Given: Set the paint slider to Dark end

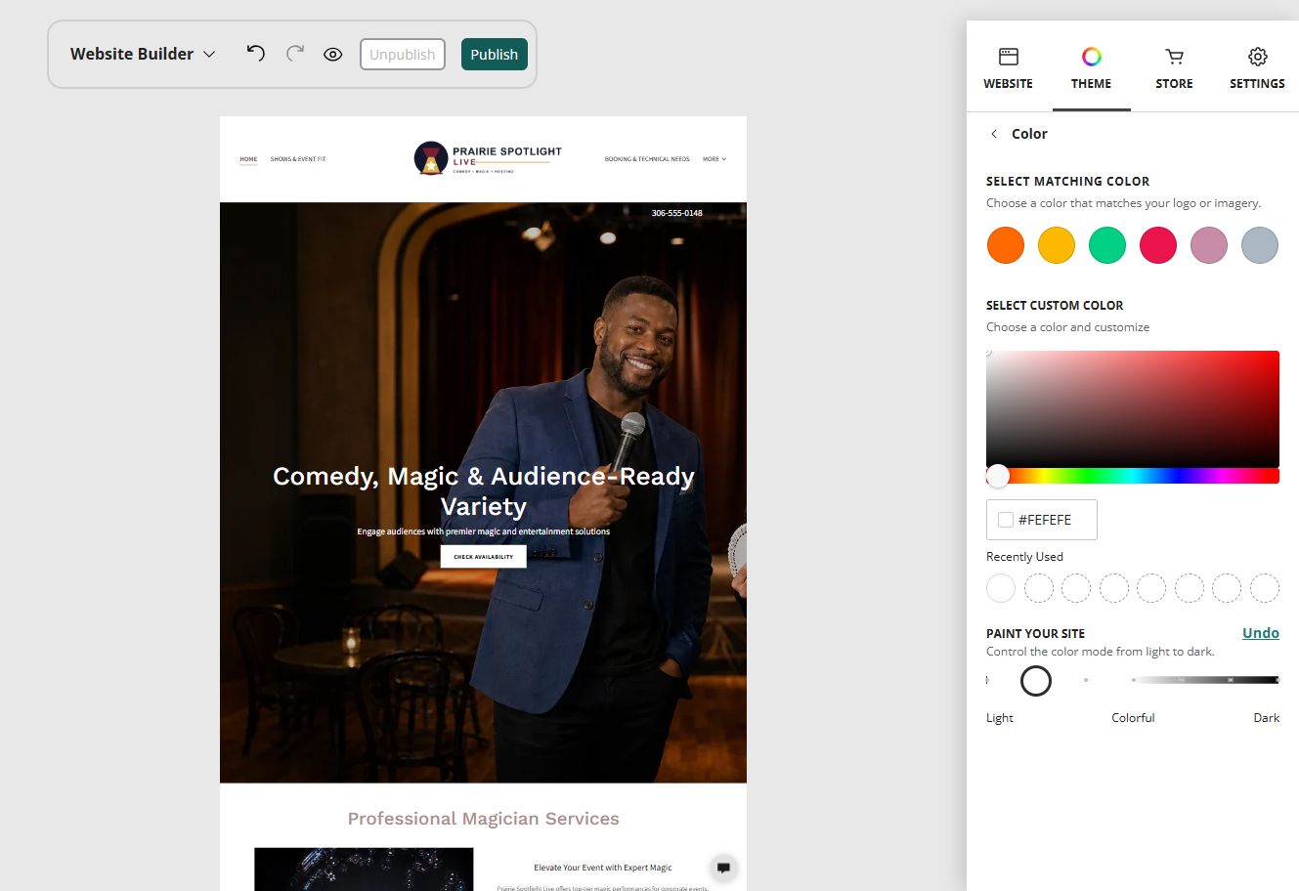Looking at the screenshot, I should pos(1276,680).
